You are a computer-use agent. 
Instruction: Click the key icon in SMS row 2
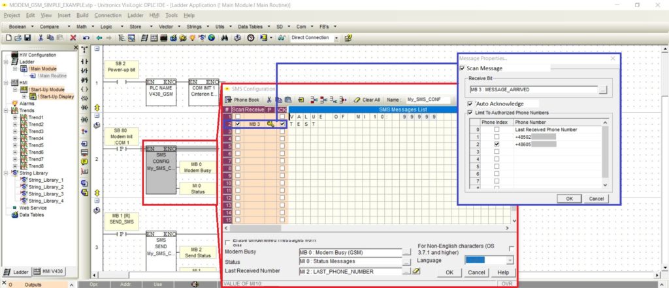click(x=270, y=124)
